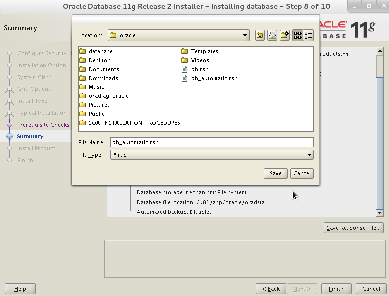Click Save in the file dialog
This screenshot has height=296, width=389.
coord(276,173)
